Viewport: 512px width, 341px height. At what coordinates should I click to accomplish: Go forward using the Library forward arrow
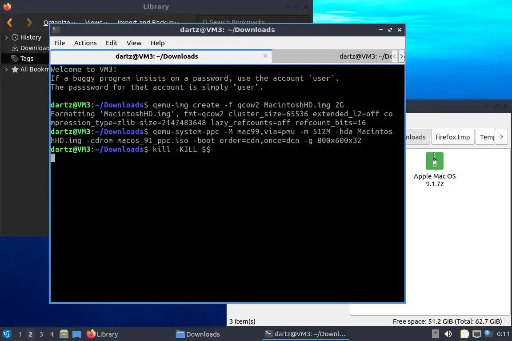29,23
